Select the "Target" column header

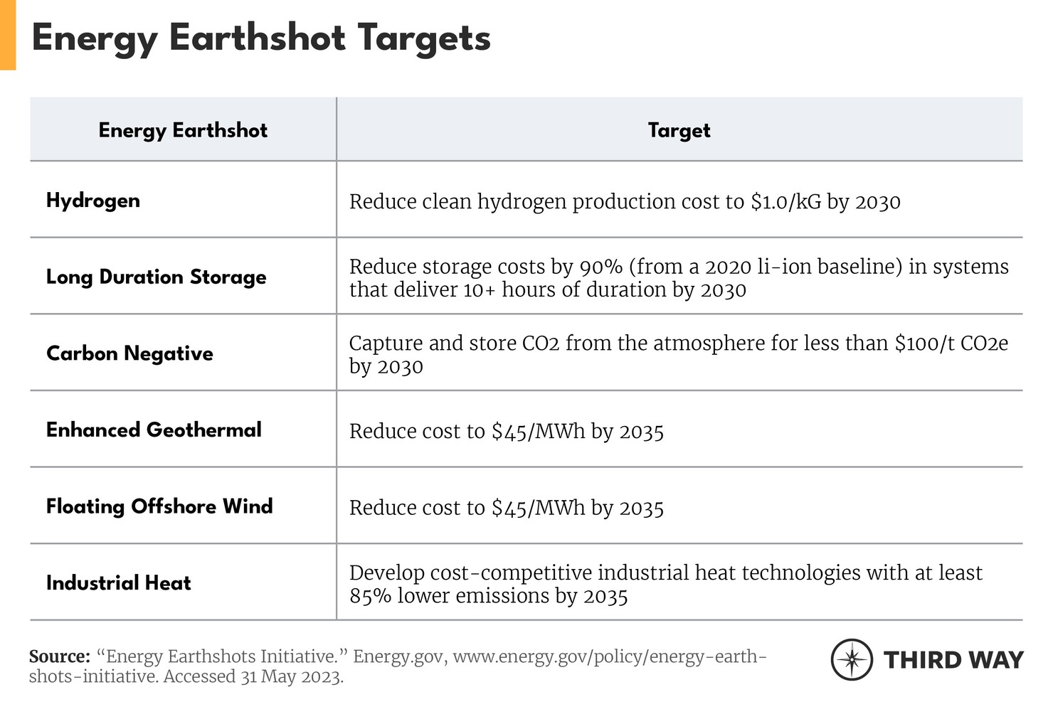[x=679, y=130]
